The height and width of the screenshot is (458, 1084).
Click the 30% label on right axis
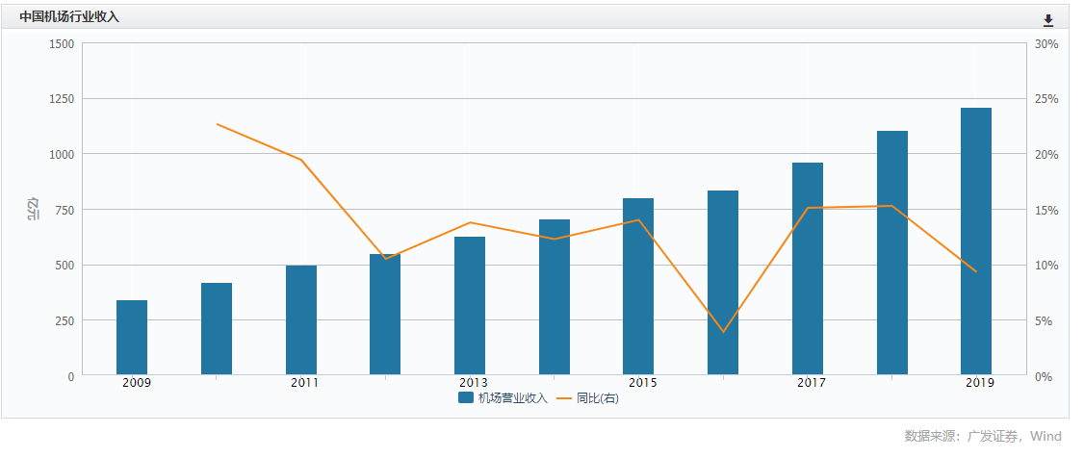pyautogui.click(x=1046, y=44)
